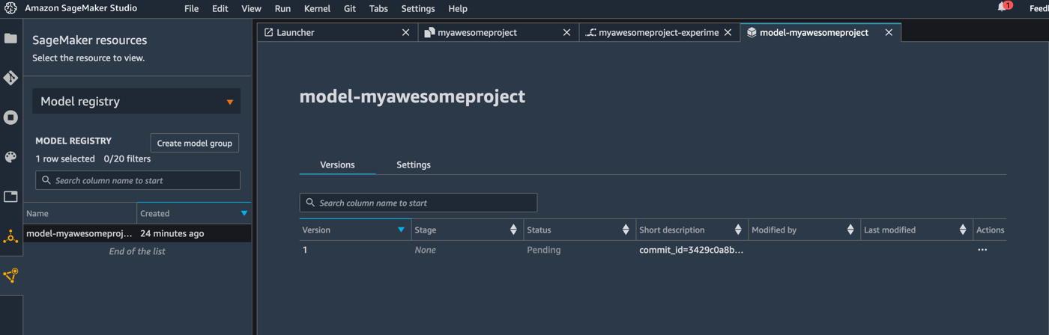
Task: Sort the Status column
Action: (626, 230)
